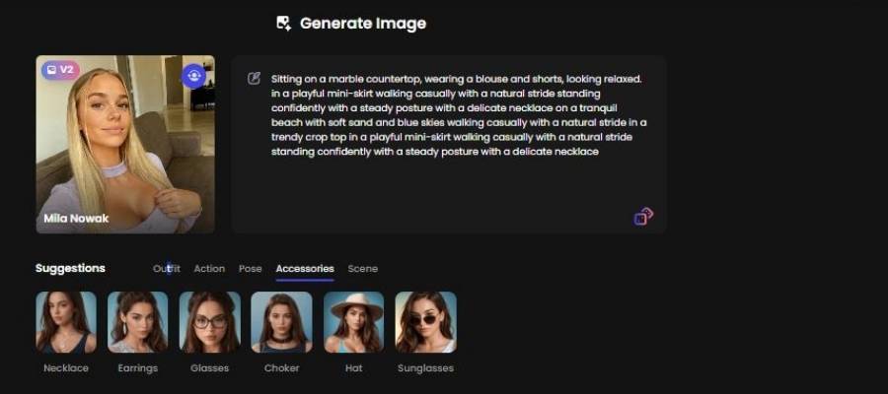Click the Hat label text
888x394 pixels.
(x=353, y=368)
